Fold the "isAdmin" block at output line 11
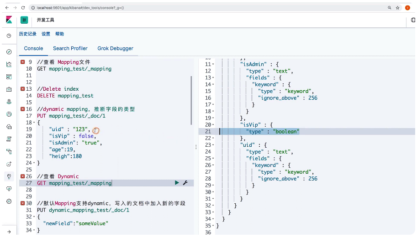 [213, 64]
